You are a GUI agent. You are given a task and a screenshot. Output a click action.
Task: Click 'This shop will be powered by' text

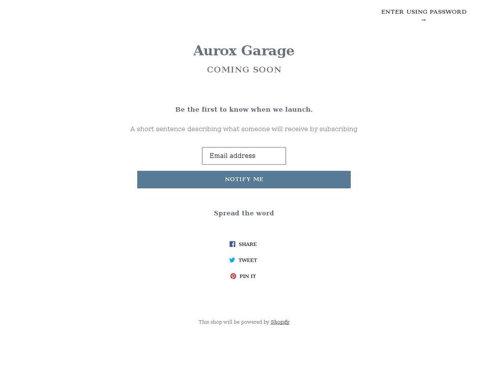point(234,322)
